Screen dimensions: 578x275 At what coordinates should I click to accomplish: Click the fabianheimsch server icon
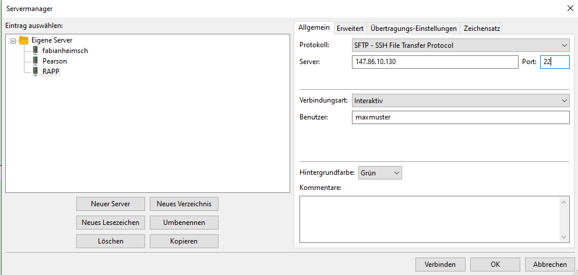click(36, 51)
